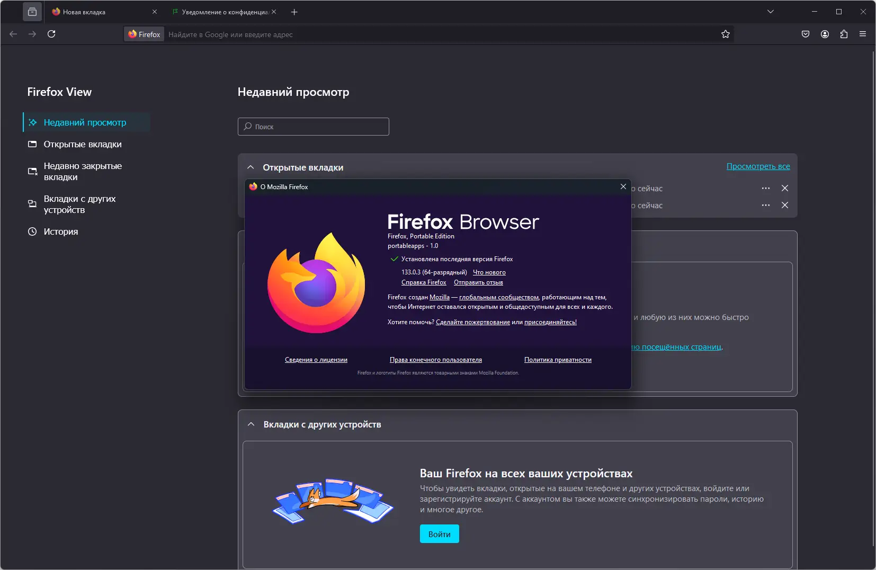
Task: Open 'Политика приватности' link
Action: 558,360
